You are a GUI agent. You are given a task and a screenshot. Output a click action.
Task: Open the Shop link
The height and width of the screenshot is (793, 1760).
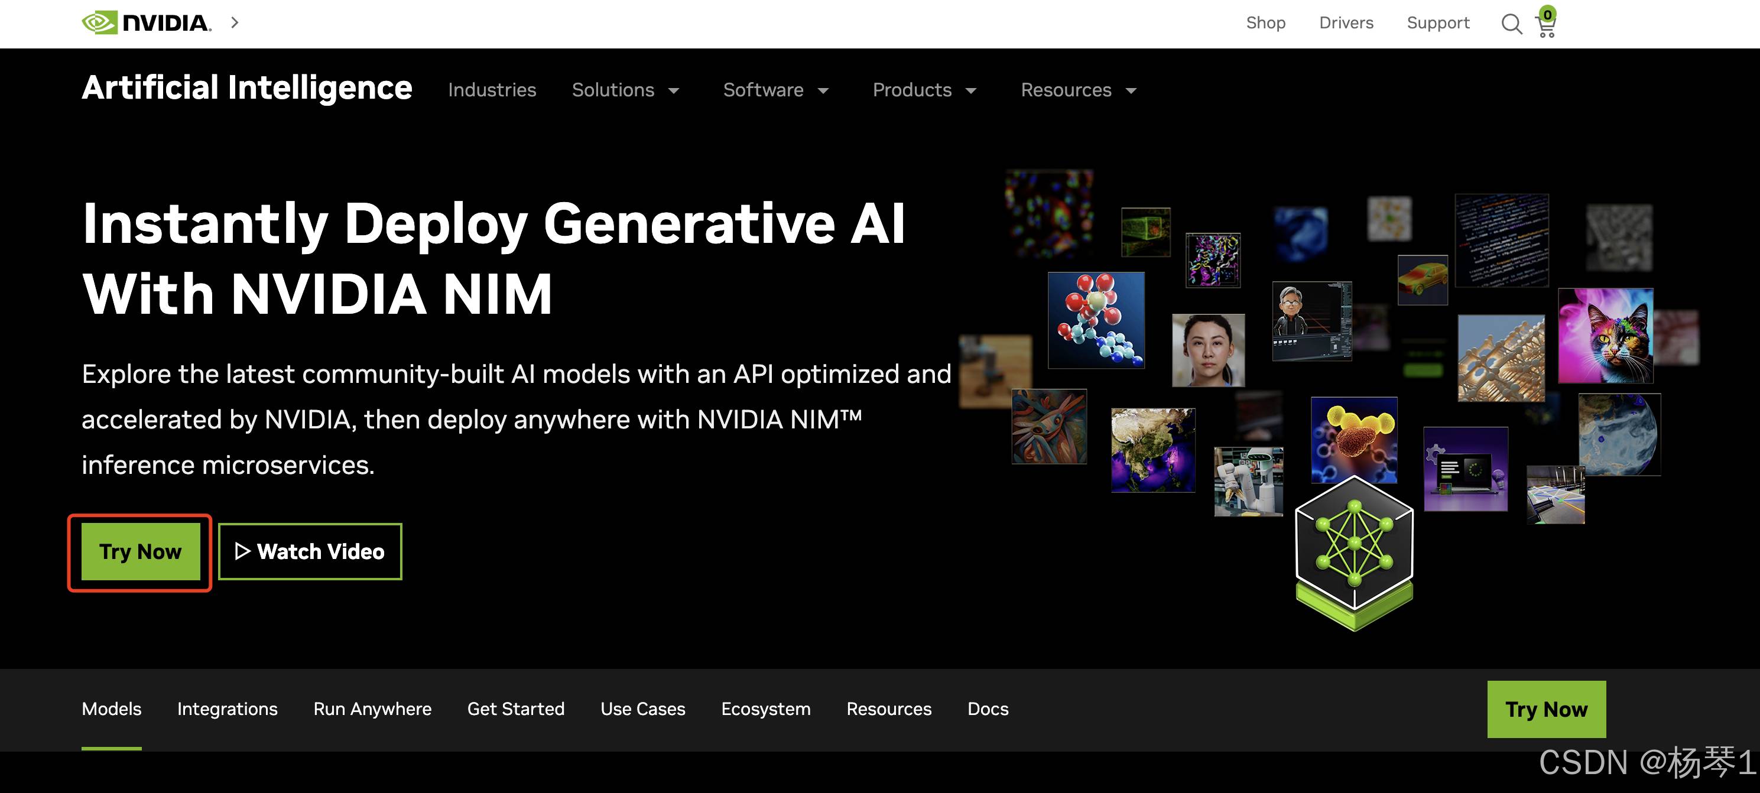(x=1265, y=22)
